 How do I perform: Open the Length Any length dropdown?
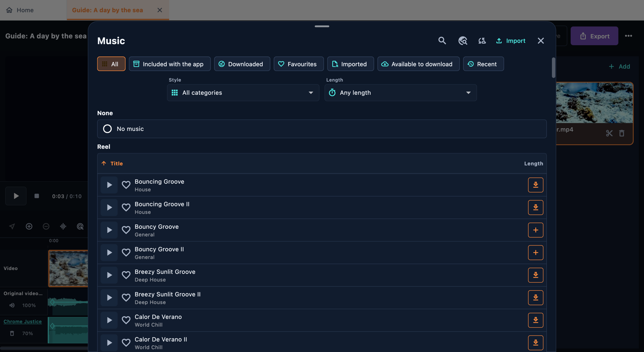[400, 92]
